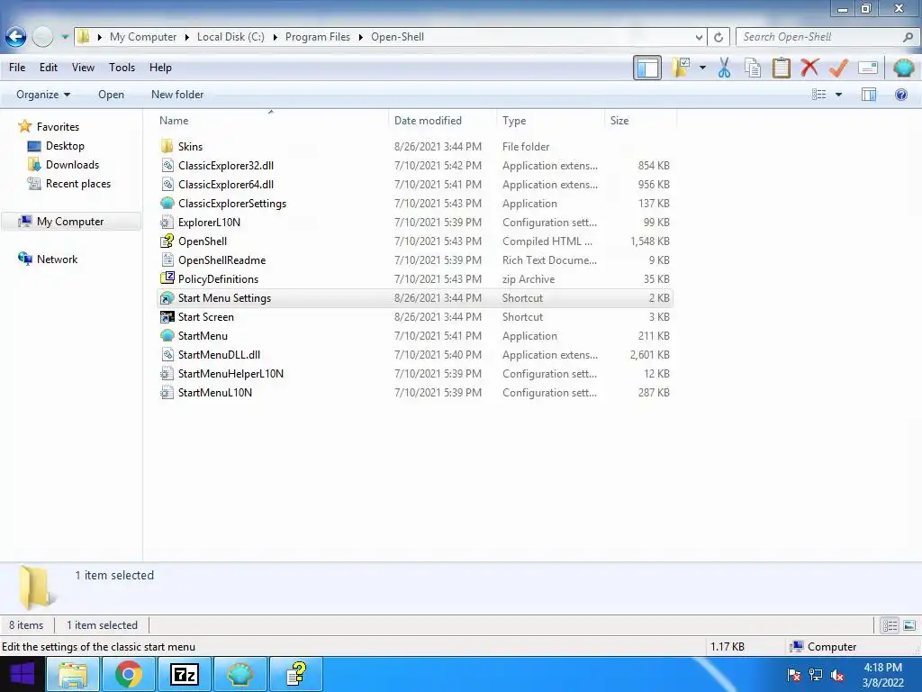Click Program Files in the breadcrumb
922x692 pixels.
click(x=318, y=37)
